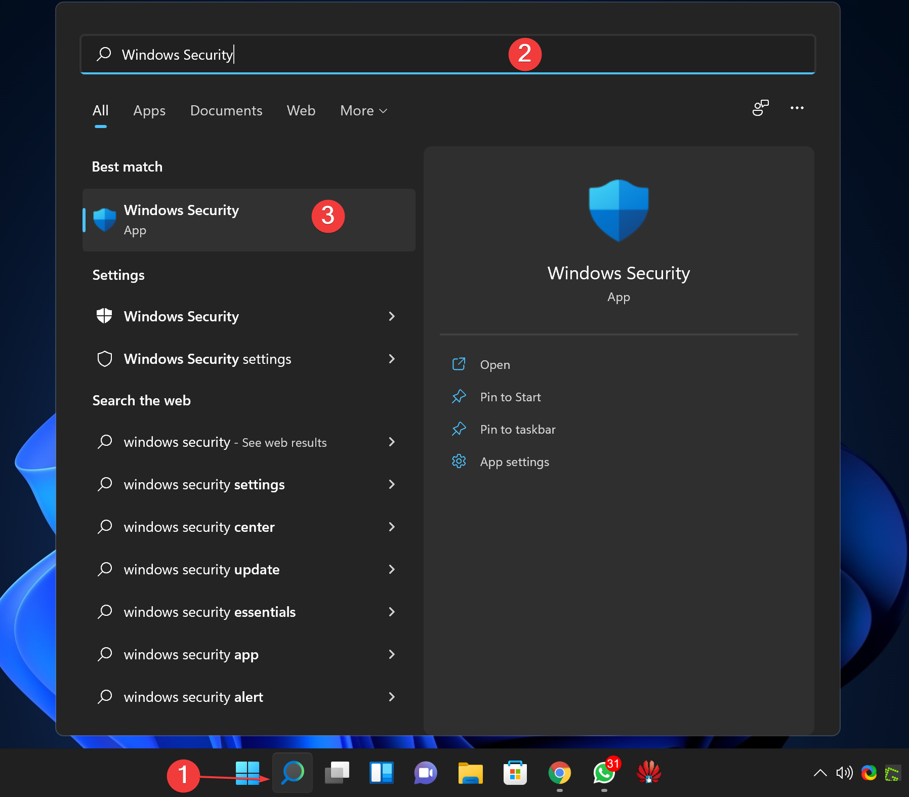This screenshot has width=909, height=797.
Task: Expand chevron for web 'windows security settings'
Action: (392, 484)
